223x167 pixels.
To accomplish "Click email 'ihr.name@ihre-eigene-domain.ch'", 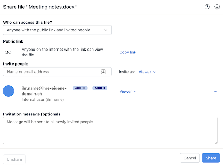I will coord(44,91).
